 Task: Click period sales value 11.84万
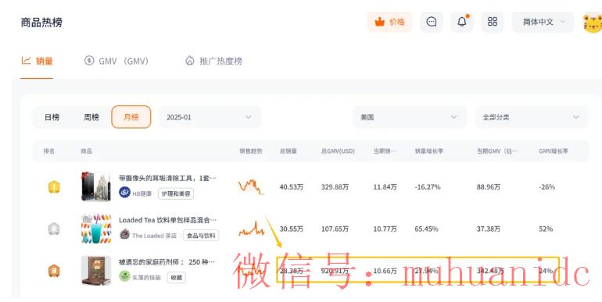click(385, 187)
